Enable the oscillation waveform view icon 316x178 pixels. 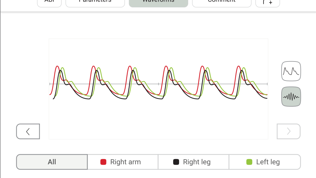(x=291, y=96)
